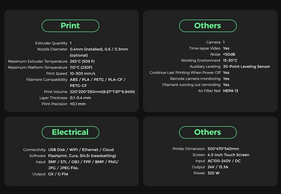
Task: Click the Layer Thickness label
Action: click(x=53, y=98)
